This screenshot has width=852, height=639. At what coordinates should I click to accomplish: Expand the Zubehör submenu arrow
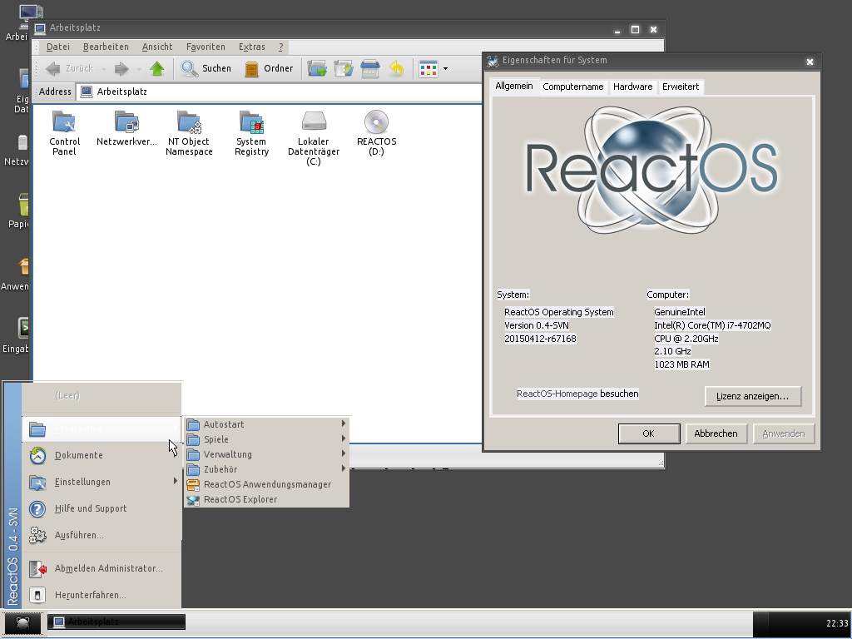(344, 468)
